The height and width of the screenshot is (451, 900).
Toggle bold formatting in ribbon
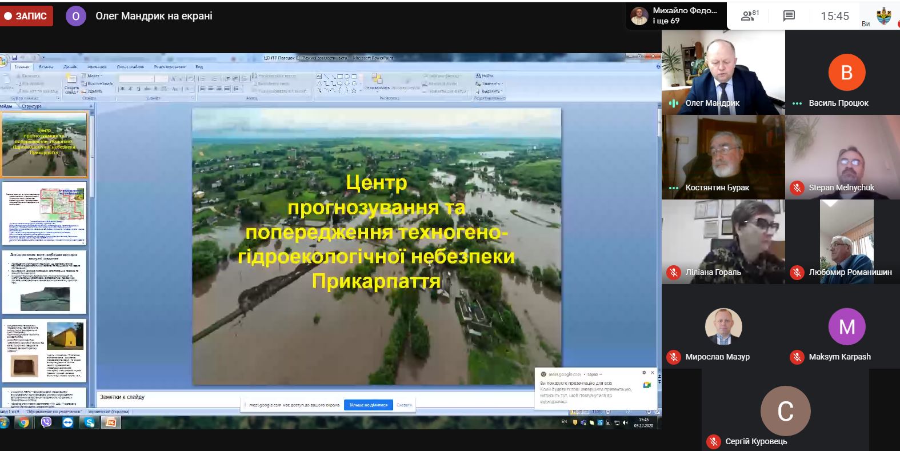[x=122, y=89]
